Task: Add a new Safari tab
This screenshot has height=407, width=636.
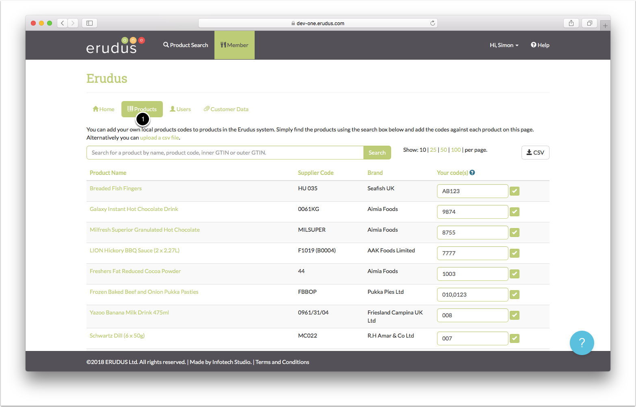Action: [x=605, y=26]
